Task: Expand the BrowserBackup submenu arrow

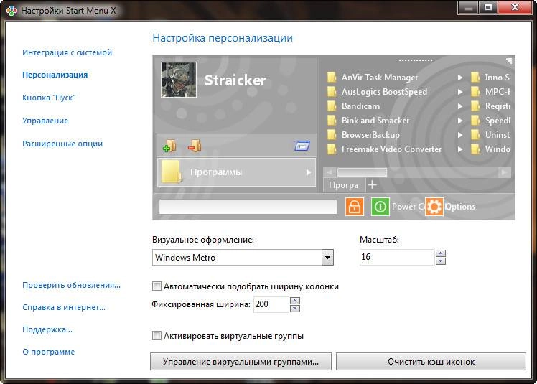Action: (x=460, y=136)
